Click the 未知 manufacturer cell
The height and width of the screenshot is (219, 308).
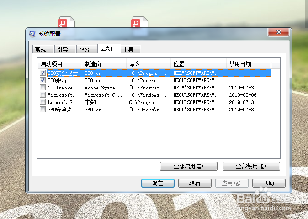coord(90,102)
